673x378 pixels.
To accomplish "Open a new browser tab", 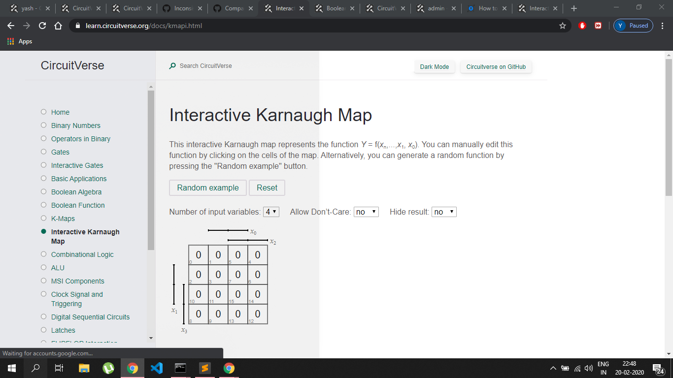I will tap(573, 8).
